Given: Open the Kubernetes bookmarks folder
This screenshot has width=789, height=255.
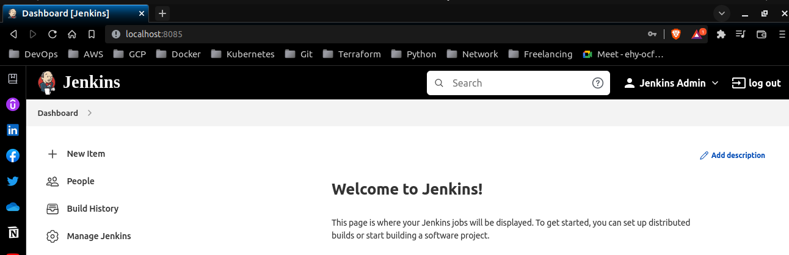Looking at the screenshot, I should [x=242, y=54].
